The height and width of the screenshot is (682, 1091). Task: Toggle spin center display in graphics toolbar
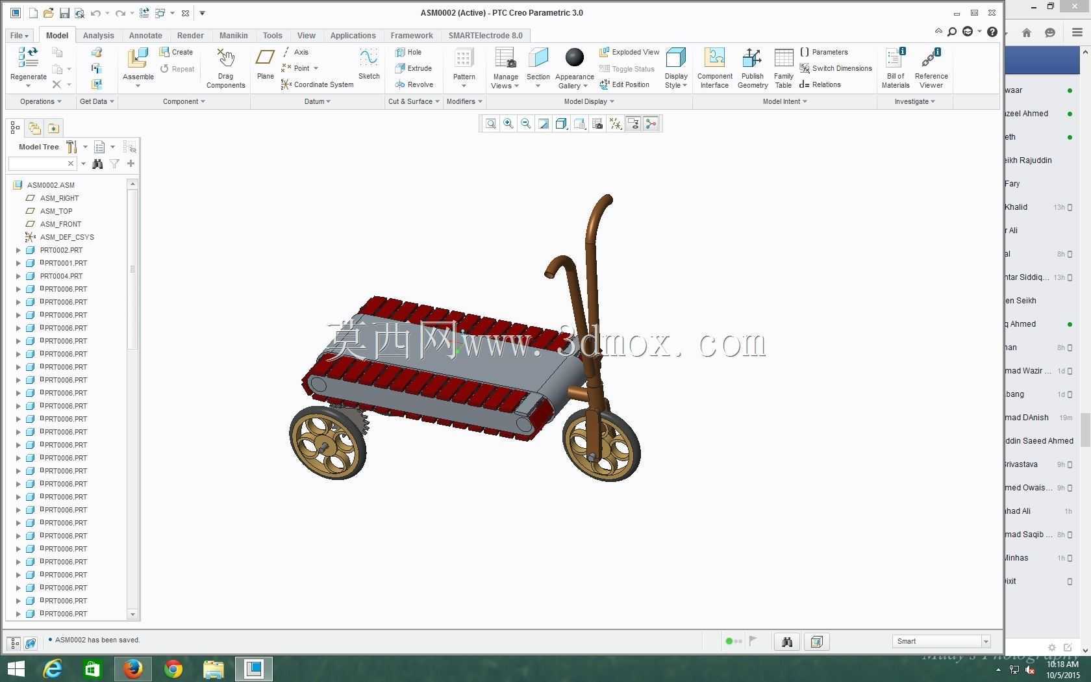tap(651, 123)
